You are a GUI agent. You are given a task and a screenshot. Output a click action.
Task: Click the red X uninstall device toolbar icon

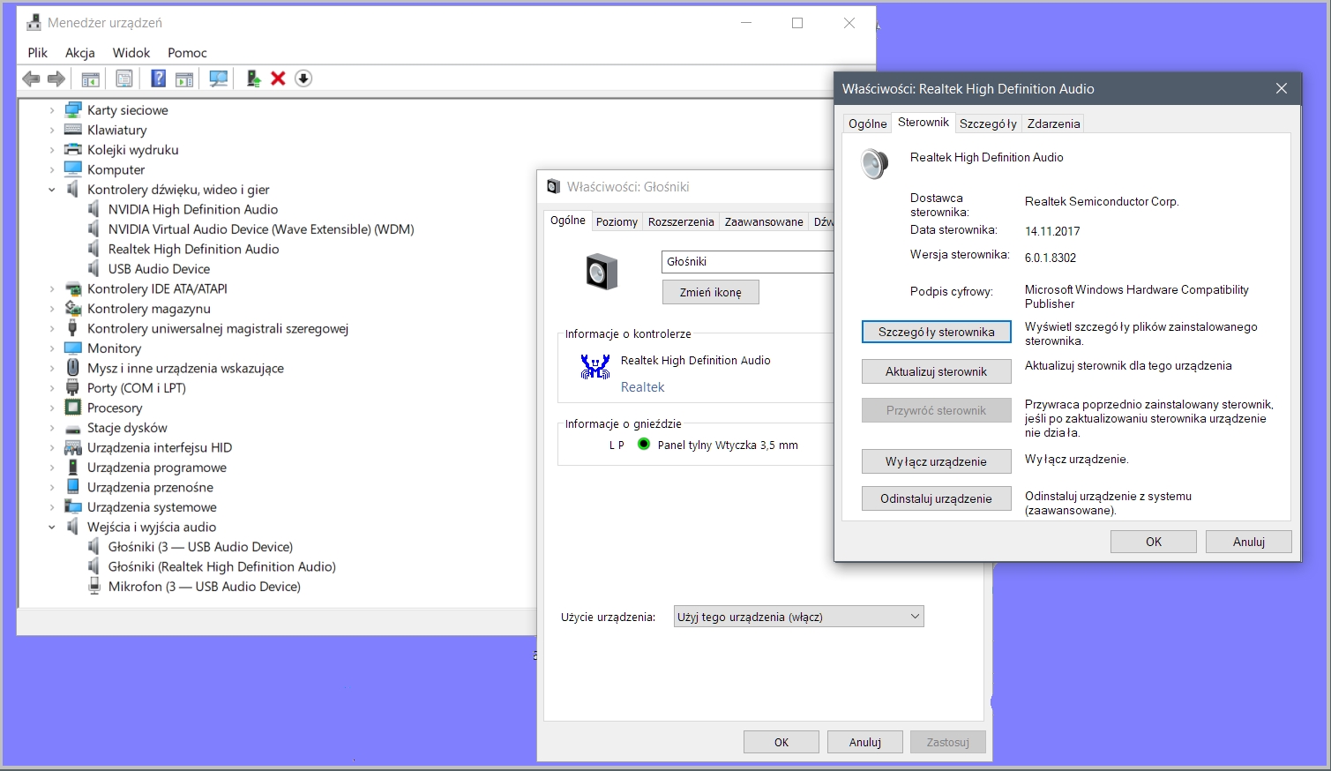278,79
